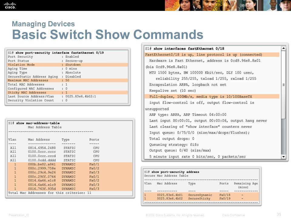Click MAC address 000c.29ff.0744 row

pos(70,177)
